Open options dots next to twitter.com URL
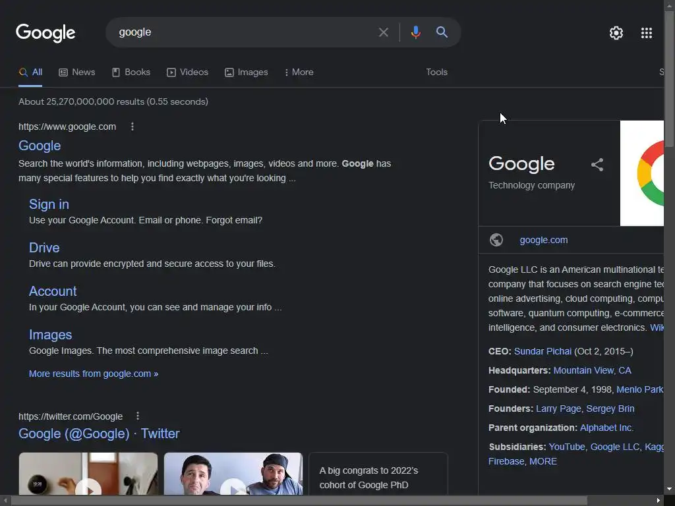Viewport: 675px width, 506px height. tap(137, 416)
